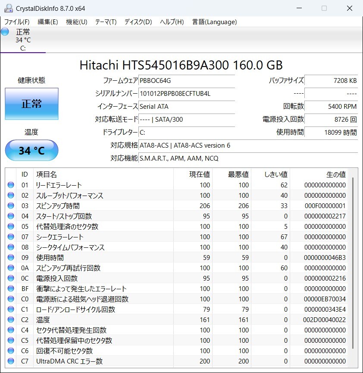Viewport: 363px width, 373px height.
Task: Open the ヘルプ menu
Action: (x=170, y=22)
